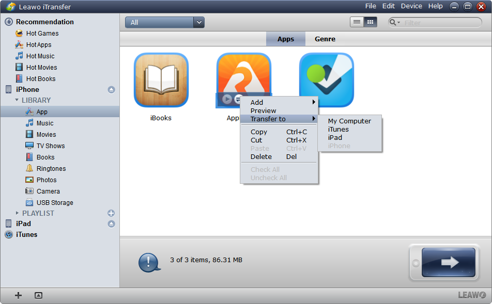Choose Preview from context menu
492x304 pixels.
(x=279, y=110)
